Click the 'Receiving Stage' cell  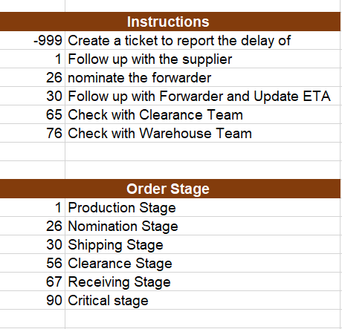tap(203, 281)
